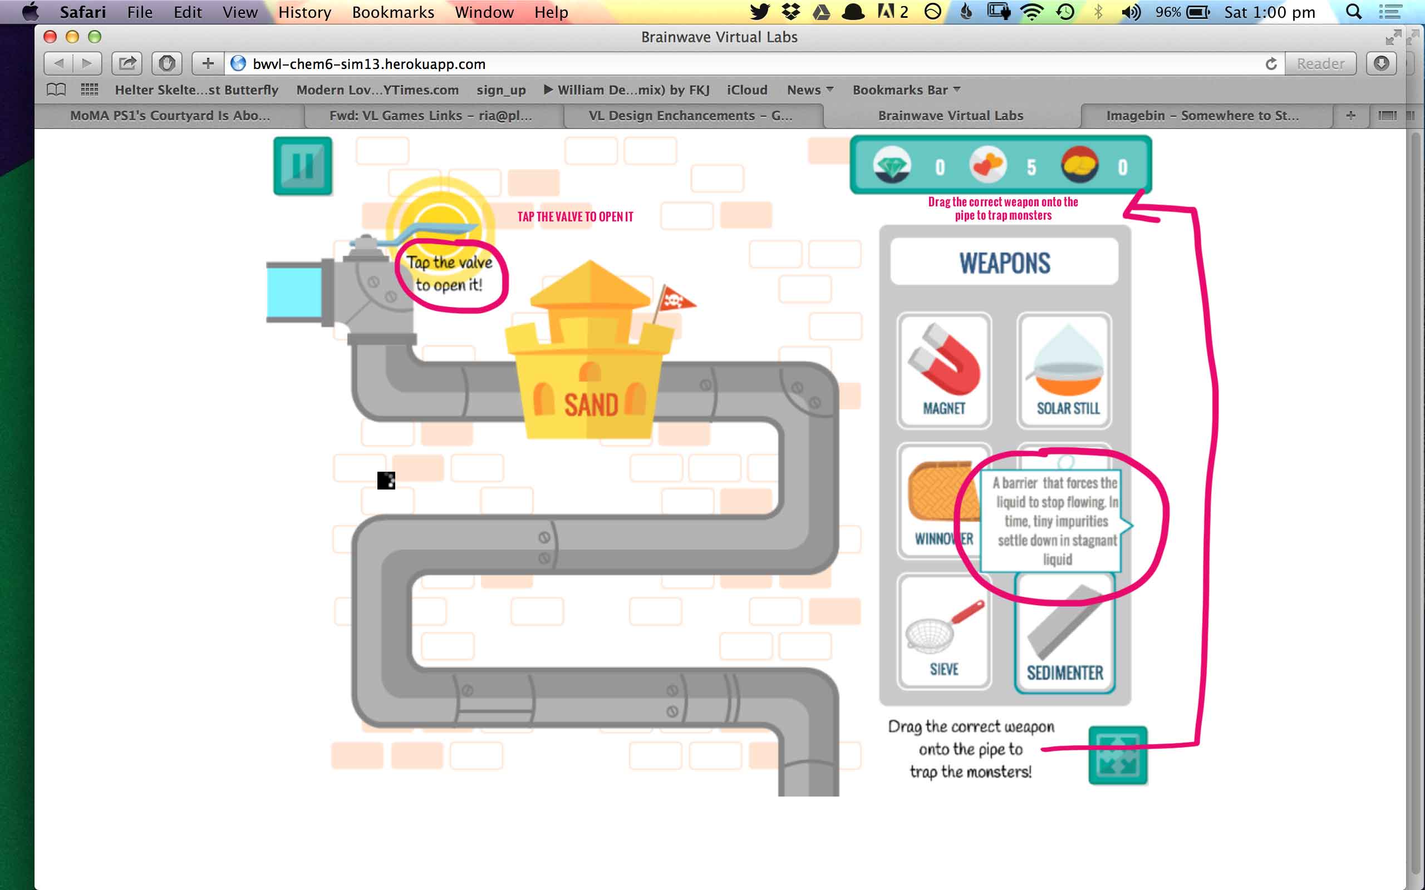Click the Reader button in address bar
1425x890 pixels.
point(1321,63)
